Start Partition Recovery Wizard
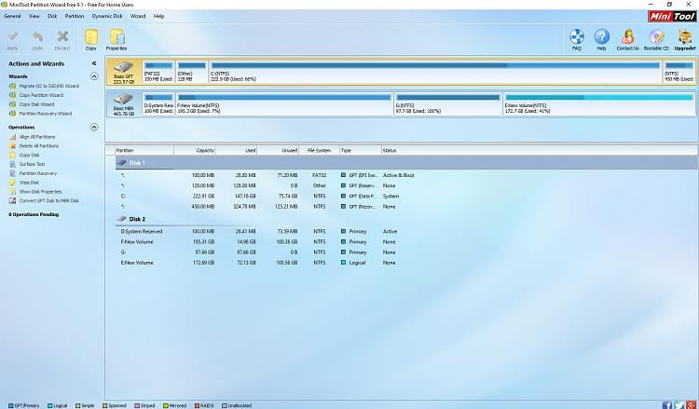The image size is (699, 409). click(x=46, y=114)
